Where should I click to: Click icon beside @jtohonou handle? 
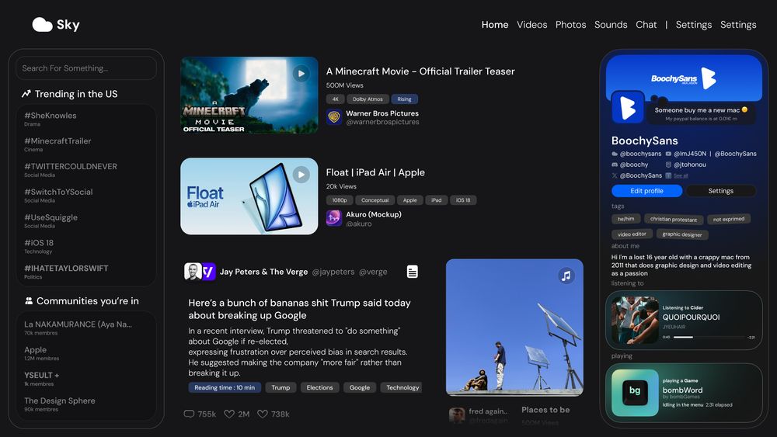point(668,165)
